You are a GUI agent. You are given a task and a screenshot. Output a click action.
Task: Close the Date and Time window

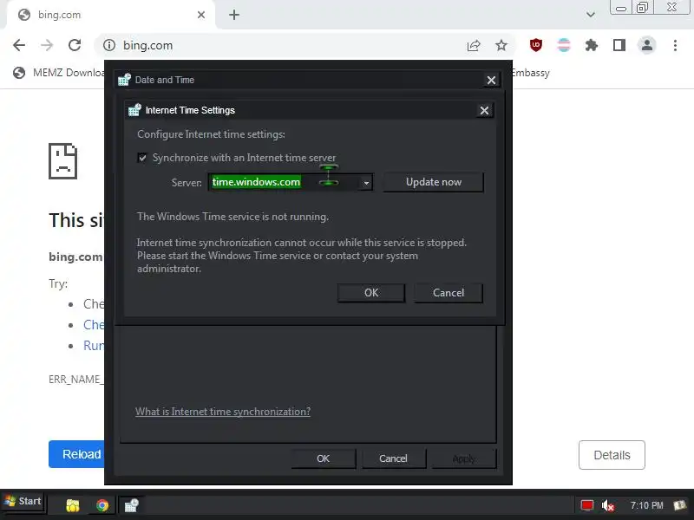click(x=491, y=80)
